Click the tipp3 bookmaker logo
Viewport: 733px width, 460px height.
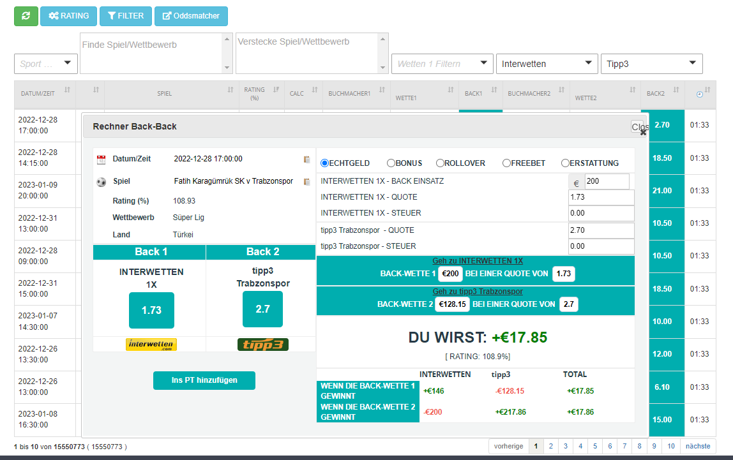[262, 344]
